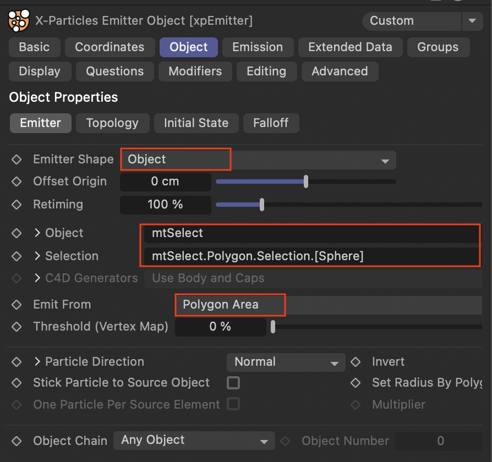Click the Object Properties heading
The image size is (492, 462).
pyautogui.click(x=63, y=97)
